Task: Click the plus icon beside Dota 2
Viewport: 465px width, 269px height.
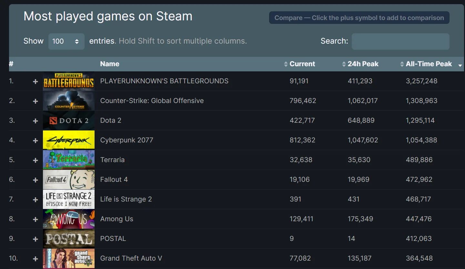Action: 35,121
